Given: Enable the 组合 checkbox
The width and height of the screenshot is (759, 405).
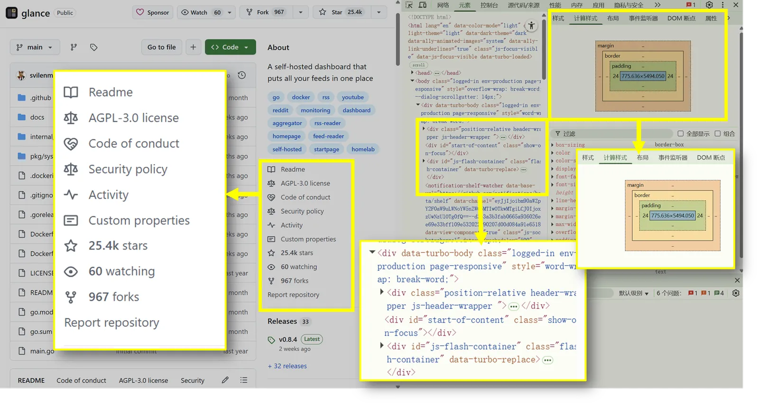Looking at the screenshot, I should click(x=718, y=134).
